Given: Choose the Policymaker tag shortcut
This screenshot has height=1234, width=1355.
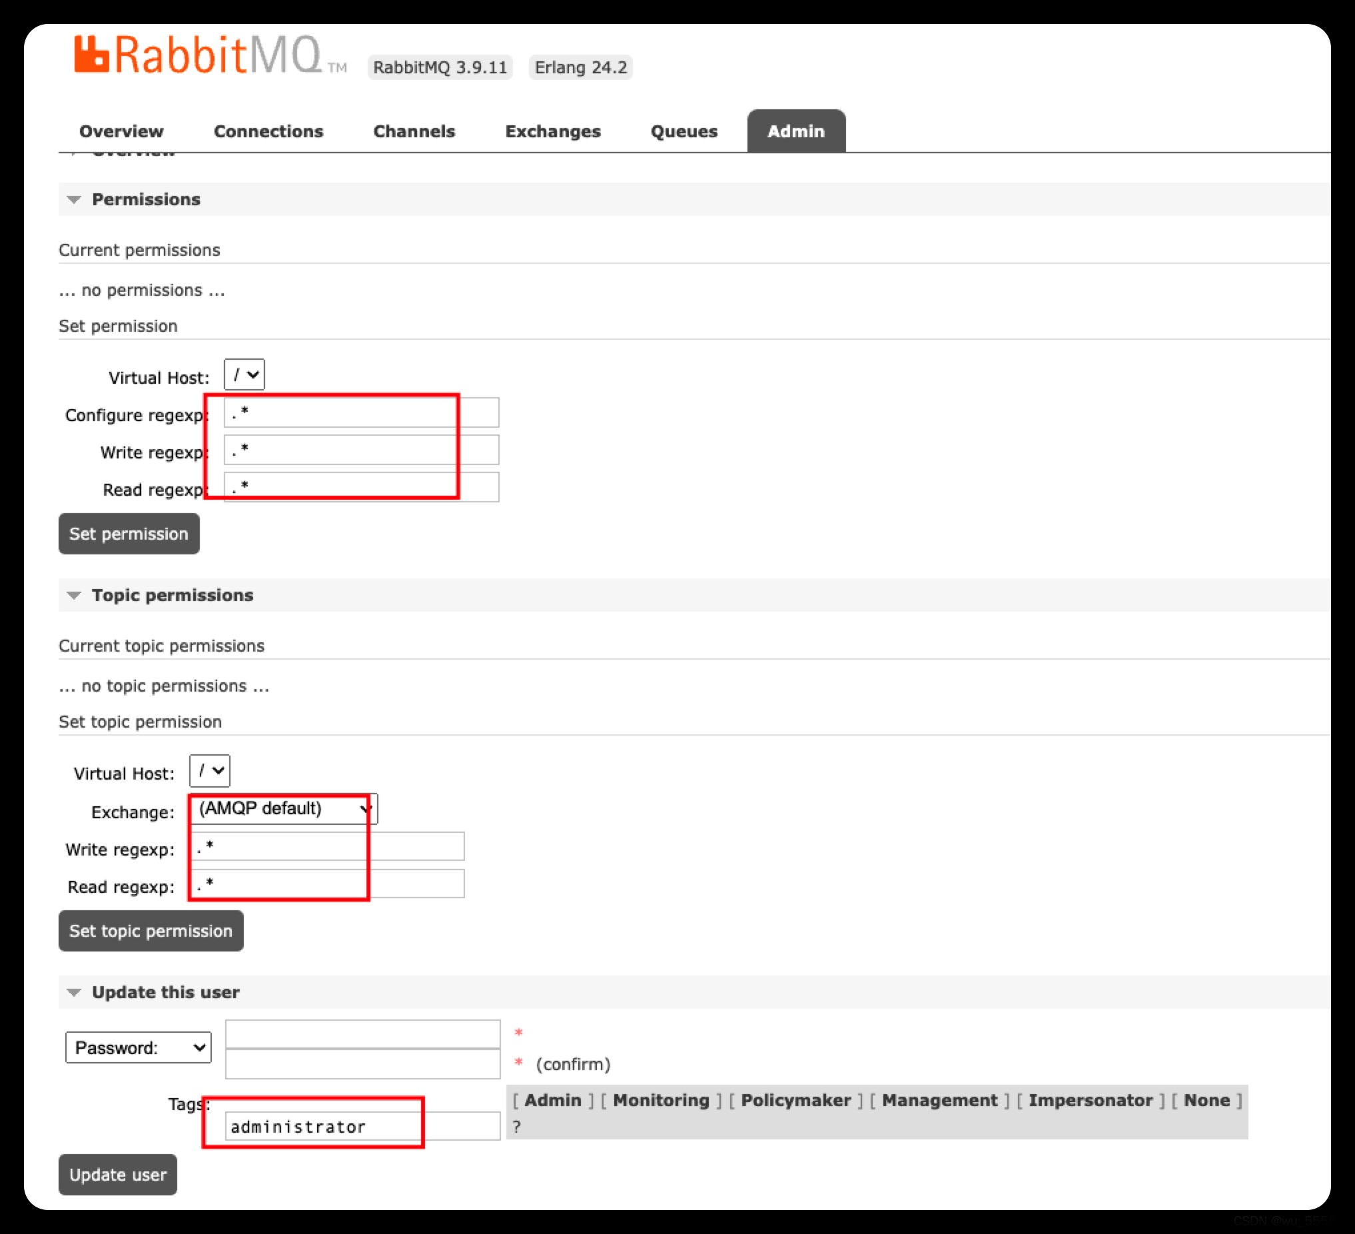Looking at the screenshot, I should (x=797, y=1101).
